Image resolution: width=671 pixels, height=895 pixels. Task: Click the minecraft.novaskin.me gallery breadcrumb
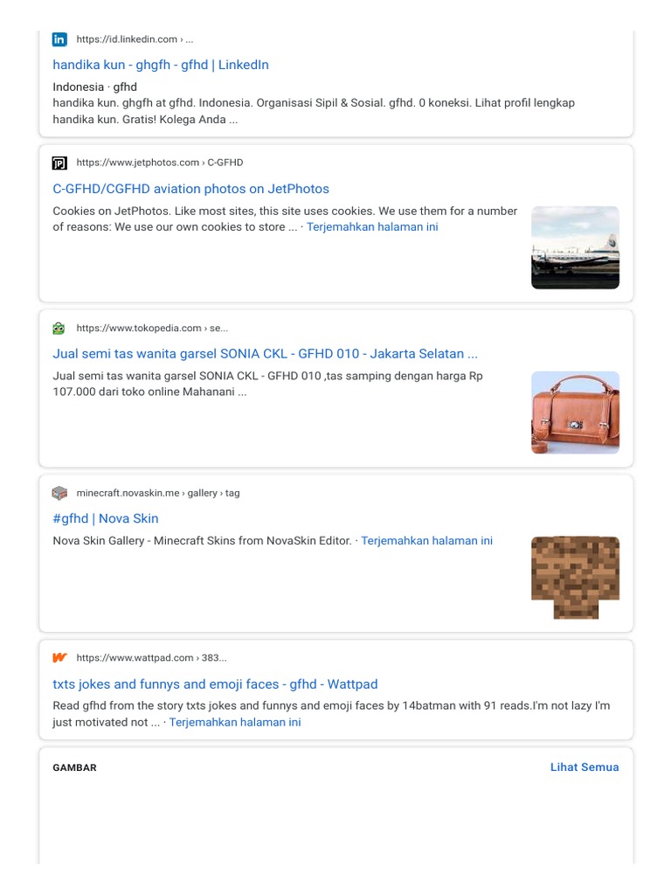[x=157, y=493]
